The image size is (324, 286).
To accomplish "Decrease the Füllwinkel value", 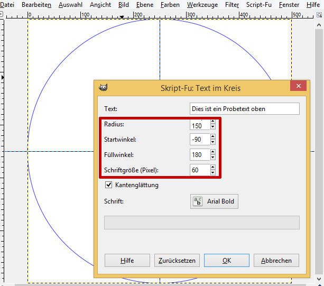I will tap(213, 158).
